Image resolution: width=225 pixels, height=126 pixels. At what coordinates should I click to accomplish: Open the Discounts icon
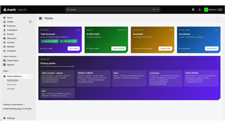[x=4, y=38]
